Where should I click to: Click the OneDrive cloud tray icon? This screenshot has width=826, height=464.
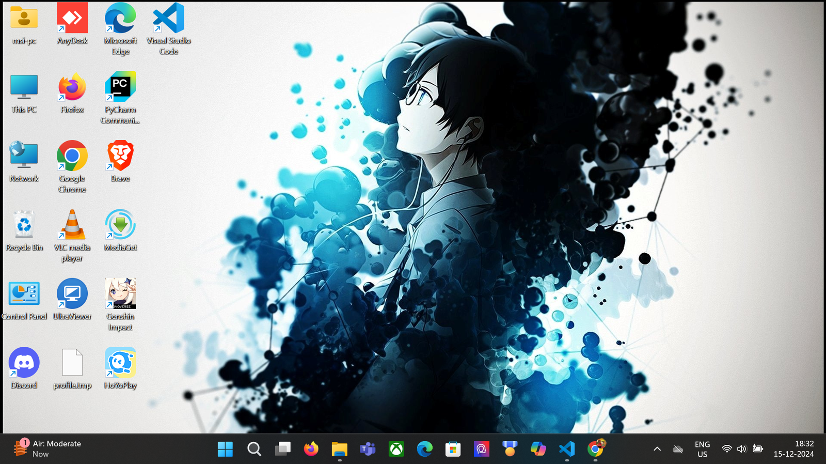point(678,449)
